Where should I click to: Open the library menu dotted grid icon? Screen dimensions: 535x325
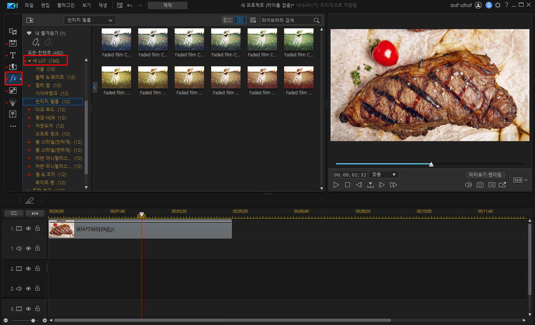tap(253, 20)
